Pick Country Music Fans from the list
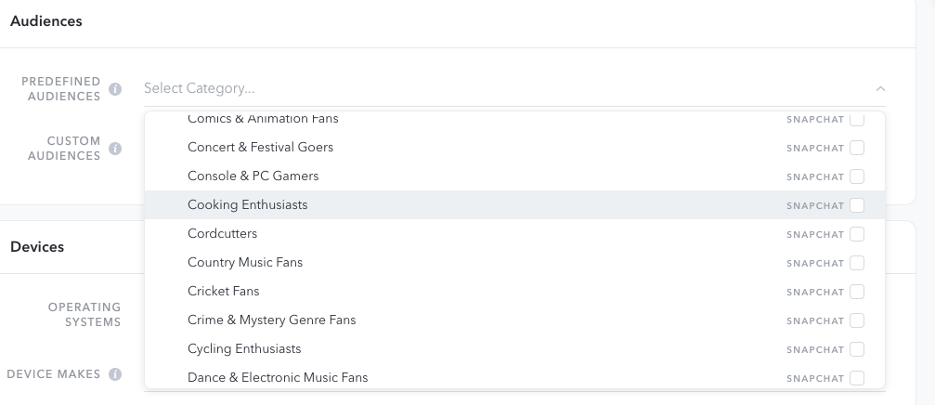The height and width of the screenshot is (405, 935). tap(245, 263)
